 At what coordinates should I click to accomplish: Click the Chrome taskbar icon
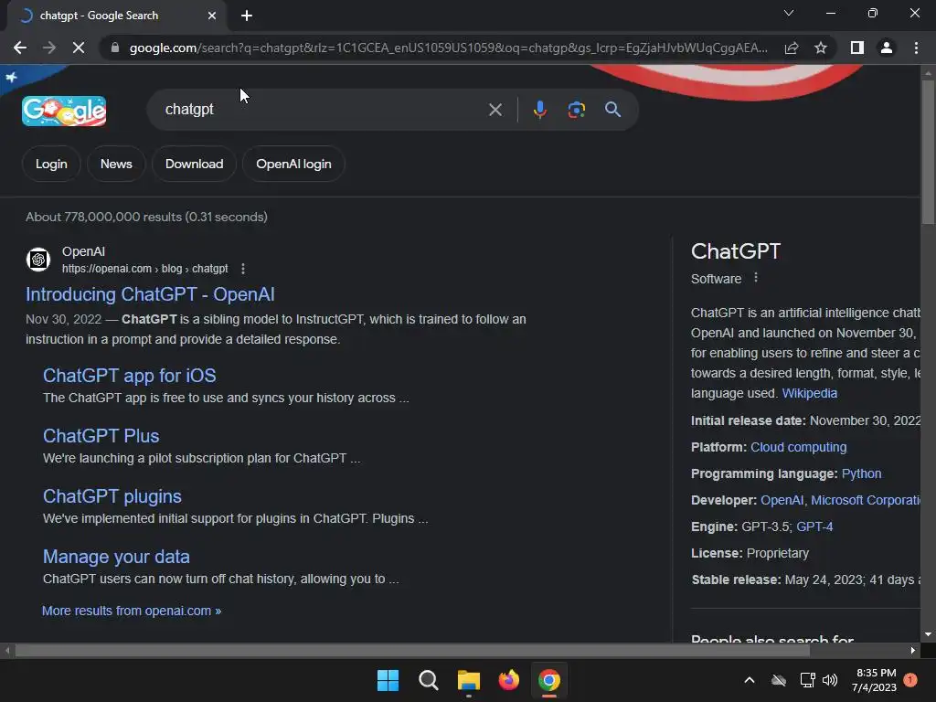[549, 680]
